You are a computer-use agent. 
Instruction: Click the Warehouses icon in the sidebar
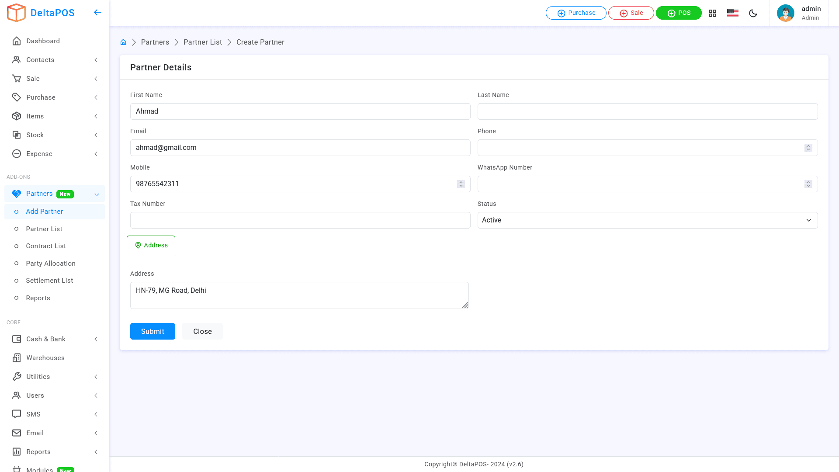point(17,357)
